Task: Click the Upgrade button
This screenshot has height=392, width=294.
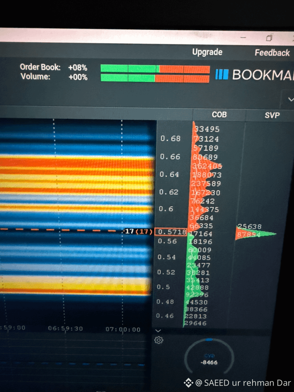Action: pos(207,52)
